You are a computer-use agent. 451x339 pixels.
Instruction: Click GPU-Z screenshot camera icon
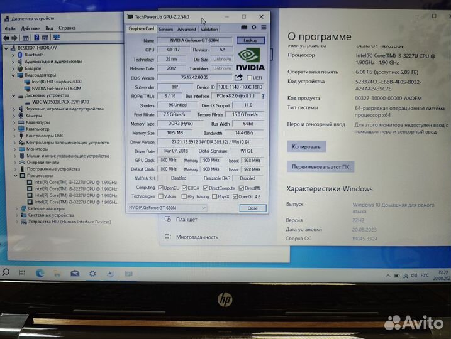point(244,27)
